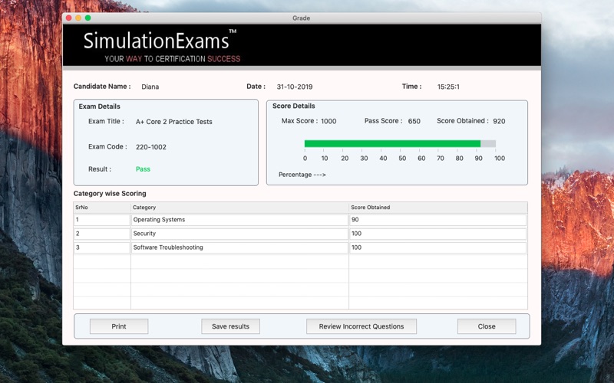Click the Grade window title
Viewport: 614px width, 383px height.
coord(301,18)
